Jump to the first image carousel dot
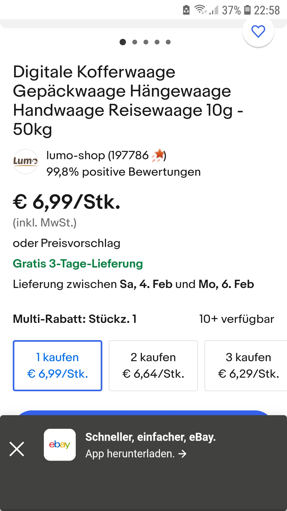The image size is (287, 511). 123,42
